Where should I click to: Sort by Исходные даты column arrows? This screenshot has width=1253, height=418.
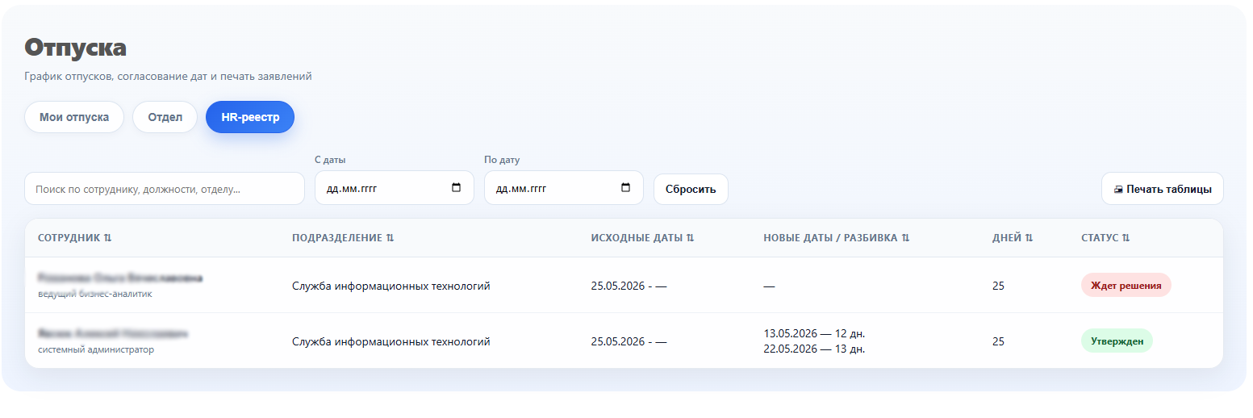tap(690, 238)
